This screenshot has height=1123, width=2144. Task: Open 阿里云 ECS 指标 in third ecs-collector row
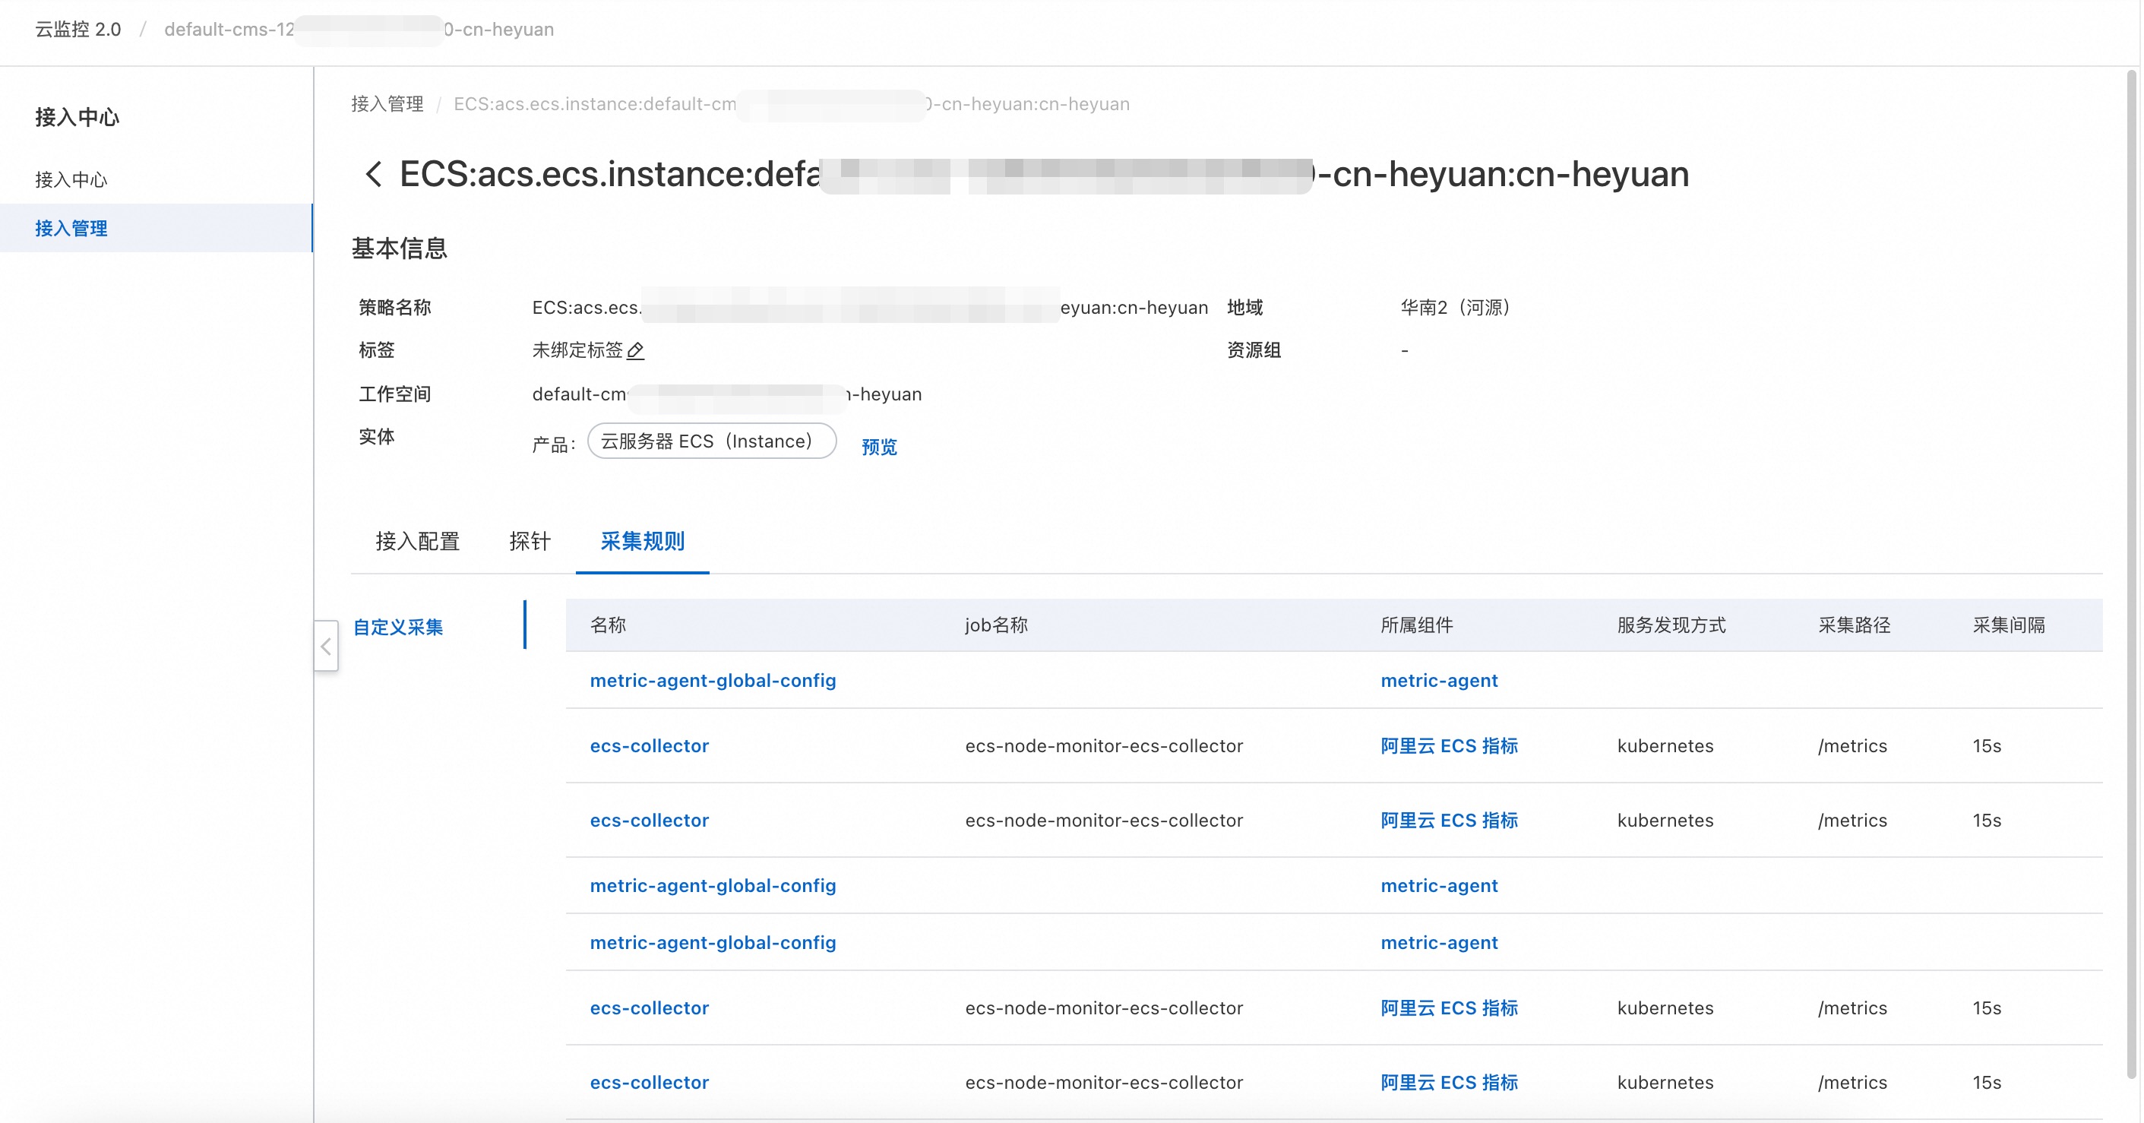1449,1008
